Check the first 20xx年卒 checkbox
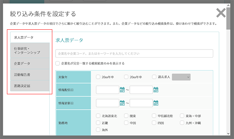234x139 pixels. click(x=98, y=77)
